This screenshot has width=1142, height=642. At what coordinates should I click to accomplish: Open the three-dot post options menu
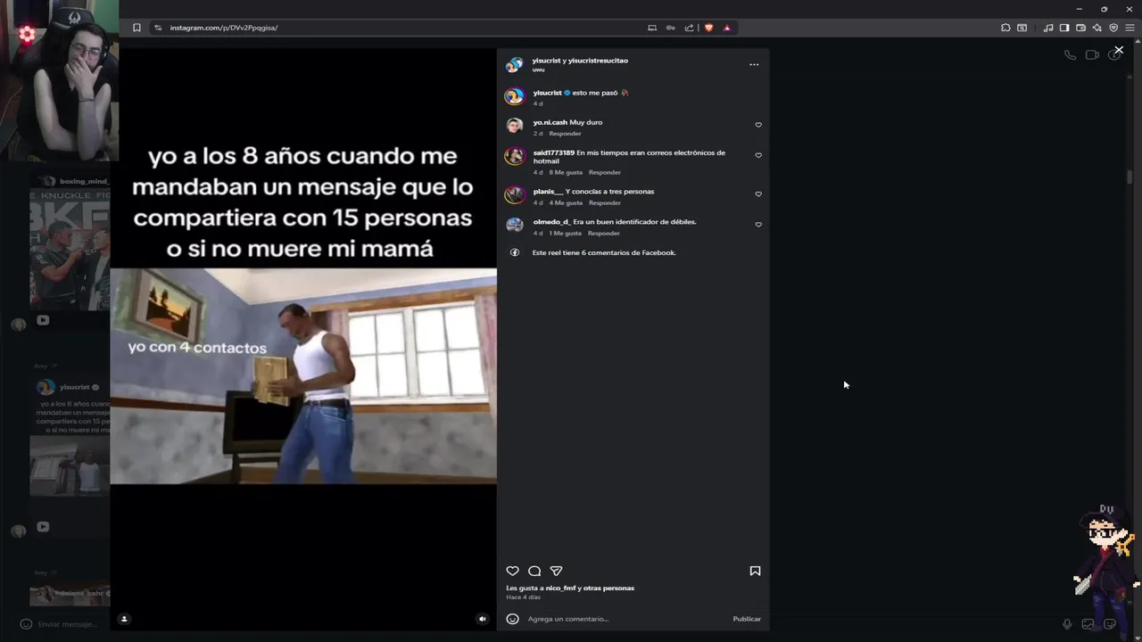point(754,64)
